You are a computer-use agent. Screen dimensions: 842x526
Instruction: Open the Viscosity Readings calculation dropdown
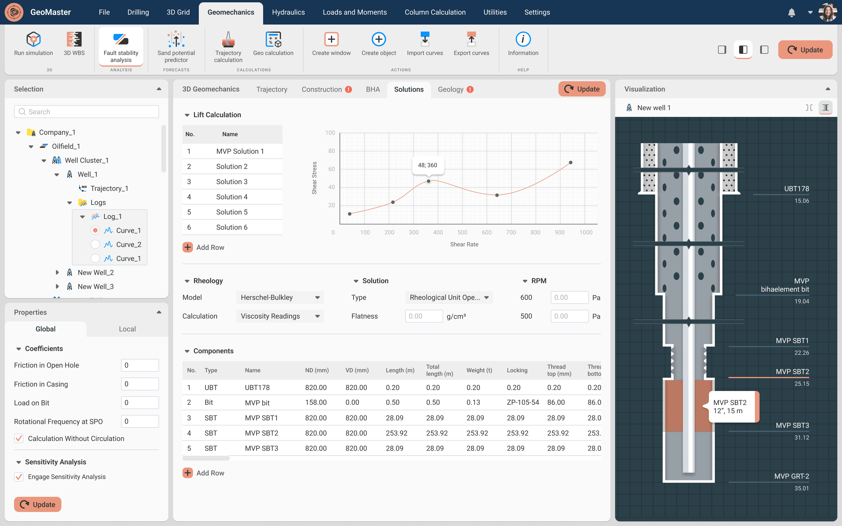[280, 316]
